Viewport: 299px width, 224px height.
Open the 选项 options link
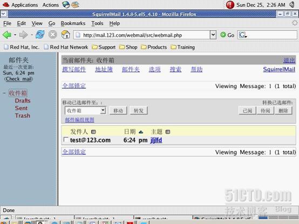155,69
